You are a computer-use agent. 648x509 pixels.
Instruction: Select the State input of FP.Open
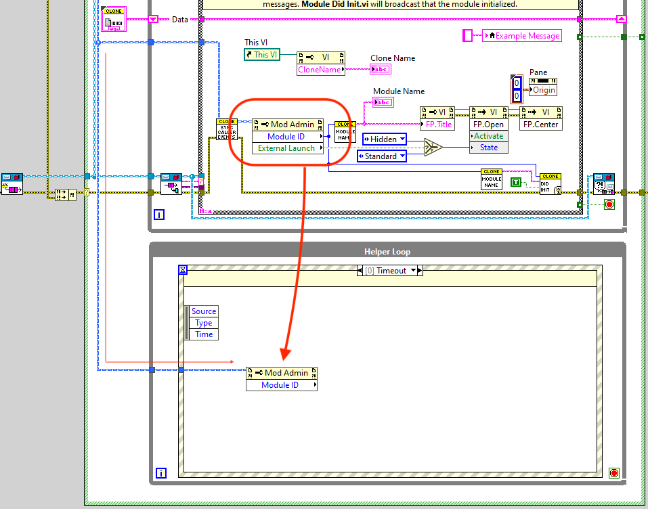[x=488, y=148]
